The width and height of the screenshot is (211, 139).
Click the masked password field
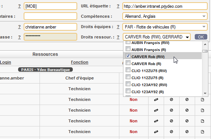coord(50,37)
